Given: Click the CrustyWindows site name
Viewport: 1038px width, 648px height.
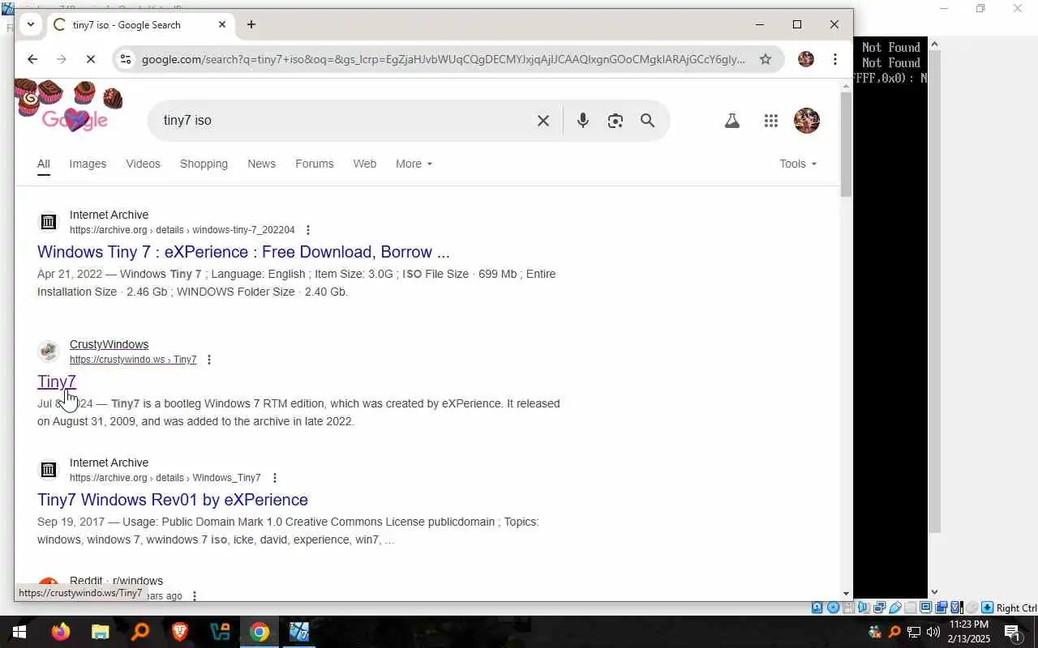Looking at the screenshot, I should click(109, 344).
